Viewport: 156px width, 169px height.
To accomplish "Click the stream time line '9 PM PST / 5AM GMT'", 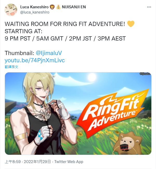I will [x=34, y=38].
